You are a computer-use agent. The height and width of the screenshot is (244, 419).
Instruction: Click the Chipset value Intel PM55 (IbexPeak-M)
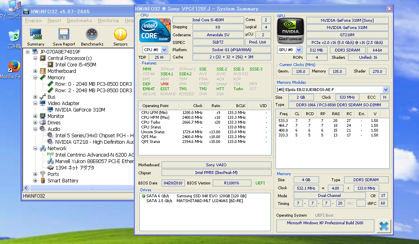pyautogui.click(x=216, y=173)
